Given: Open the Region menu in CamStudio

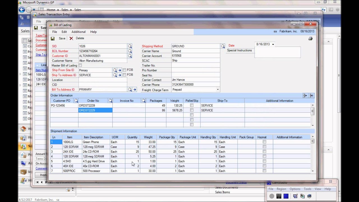Looking at the screenshot, I should [x=281, y=189].
